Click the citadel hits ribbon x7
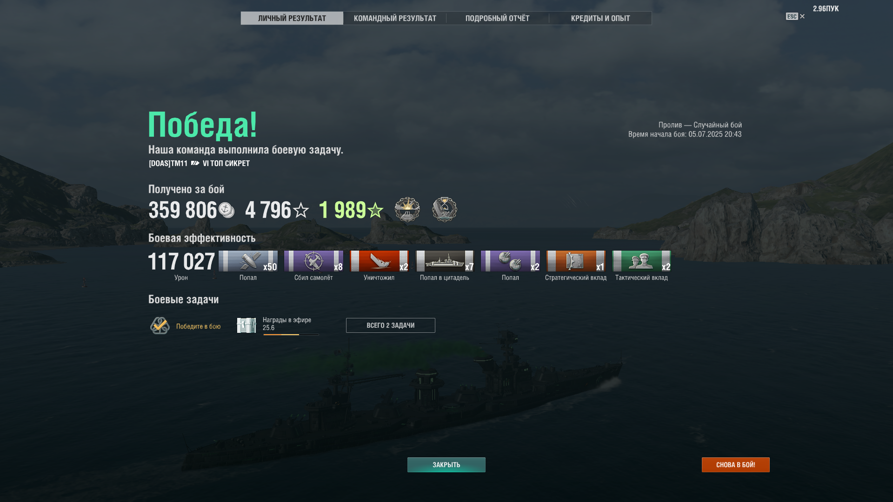This screenshot has width=893, height=502. pyautogui.click(x=445, y=261)
